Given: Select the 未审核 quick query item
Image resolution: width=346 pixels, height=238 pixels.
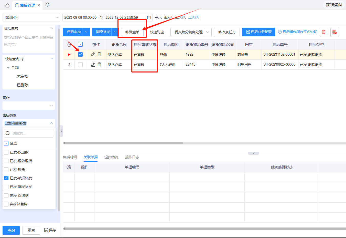Looking at the screenshot, I should tap(23, 76).
